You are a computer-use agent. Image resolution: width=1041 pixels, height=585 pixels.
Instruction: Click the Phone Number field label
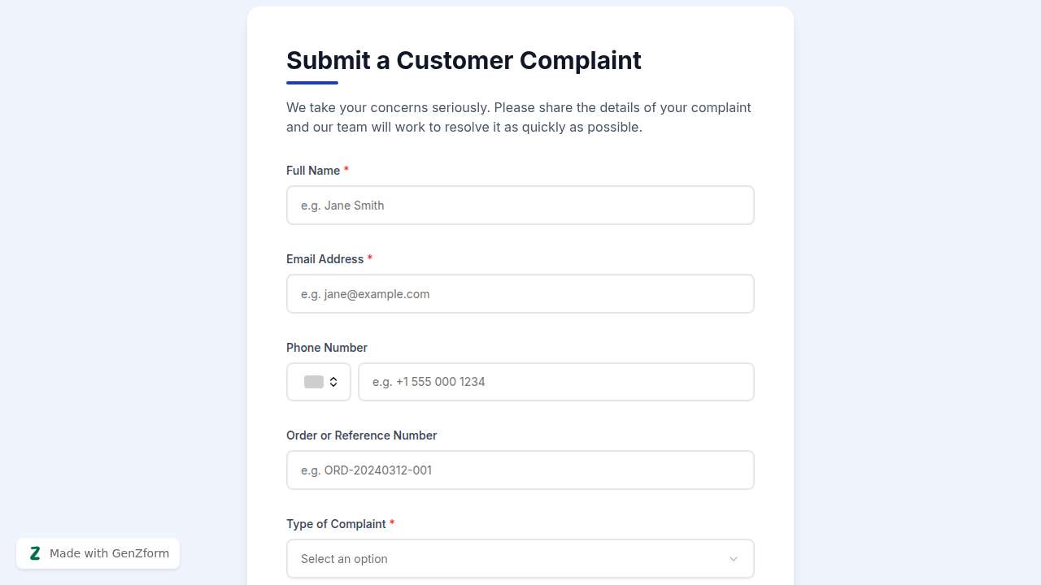click(326, 347)
